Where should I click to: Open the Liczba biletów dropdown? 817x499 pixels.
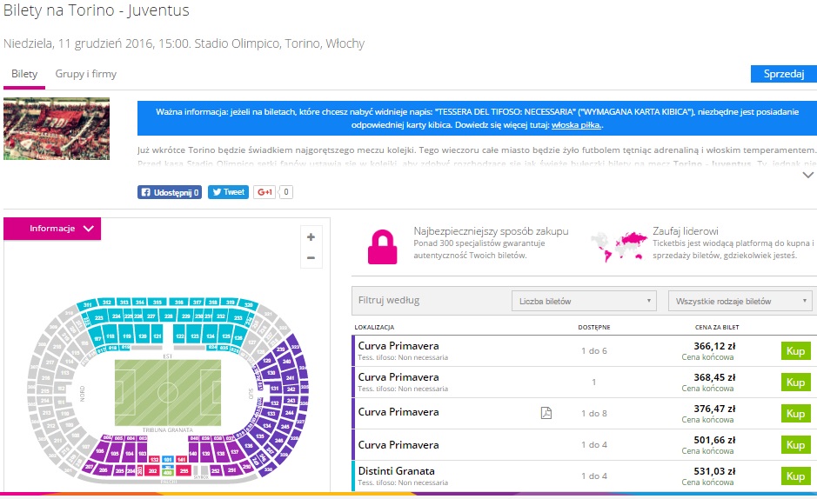click(584, 301)
